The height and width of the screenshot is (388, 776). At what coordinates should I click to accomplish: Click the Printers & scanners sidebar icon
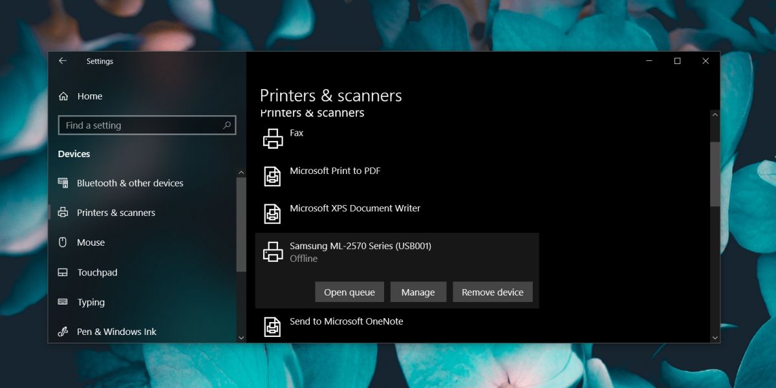tap(63, 212)
